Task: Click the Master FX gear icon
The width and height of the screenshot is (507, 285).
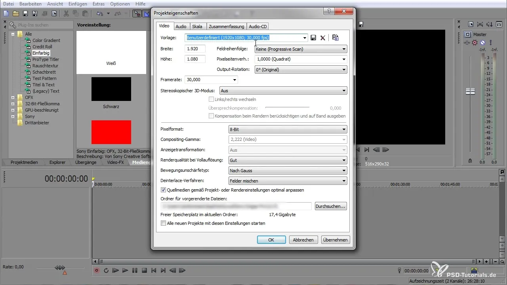Action: coord(475,42)
